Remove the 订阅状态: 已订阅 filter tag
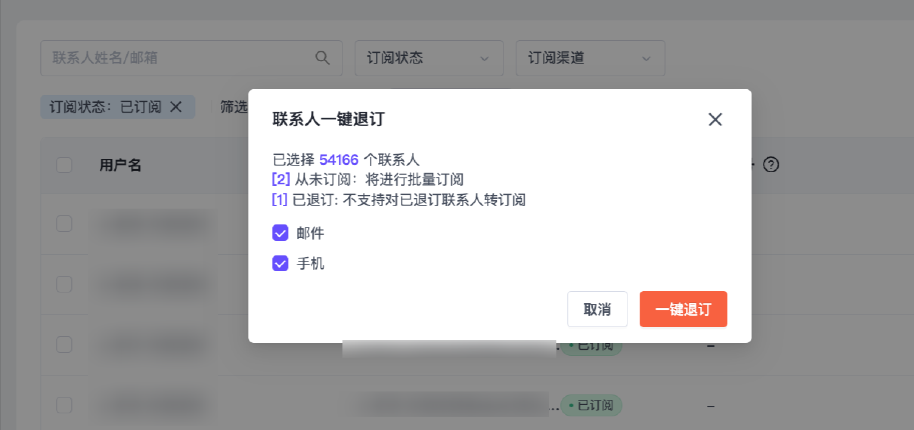The image size is (914, 430). [176, 107]
